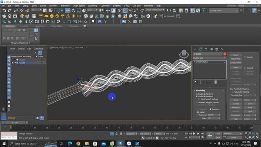The height and width of the screenshot is (147, 261).
Task: Click the Make First button
Action: tap(236, 107)
